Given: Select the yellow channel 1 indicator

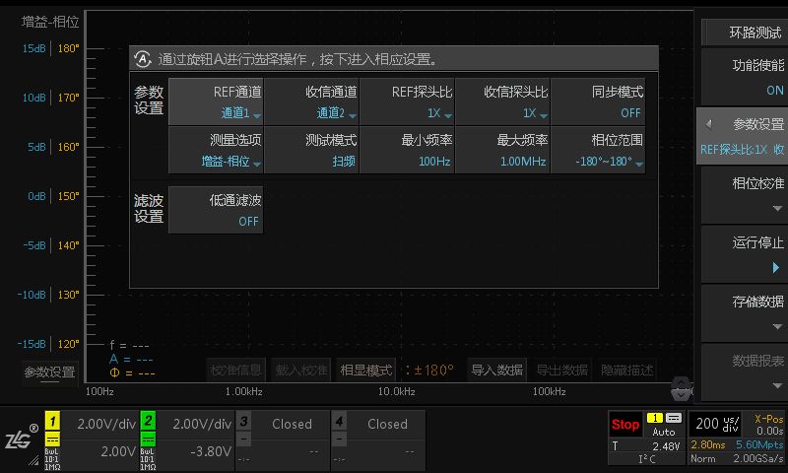Looking at the screenshot, I should [x=52, y=420].
